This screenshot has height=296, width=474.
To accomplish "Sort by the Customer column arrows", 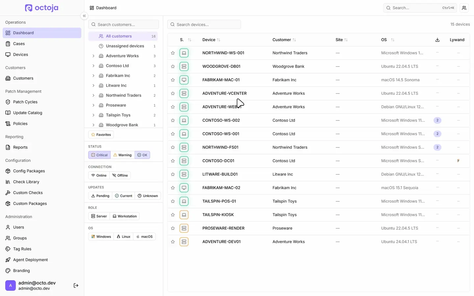I will pyautogui.click(x=294, y=40).
